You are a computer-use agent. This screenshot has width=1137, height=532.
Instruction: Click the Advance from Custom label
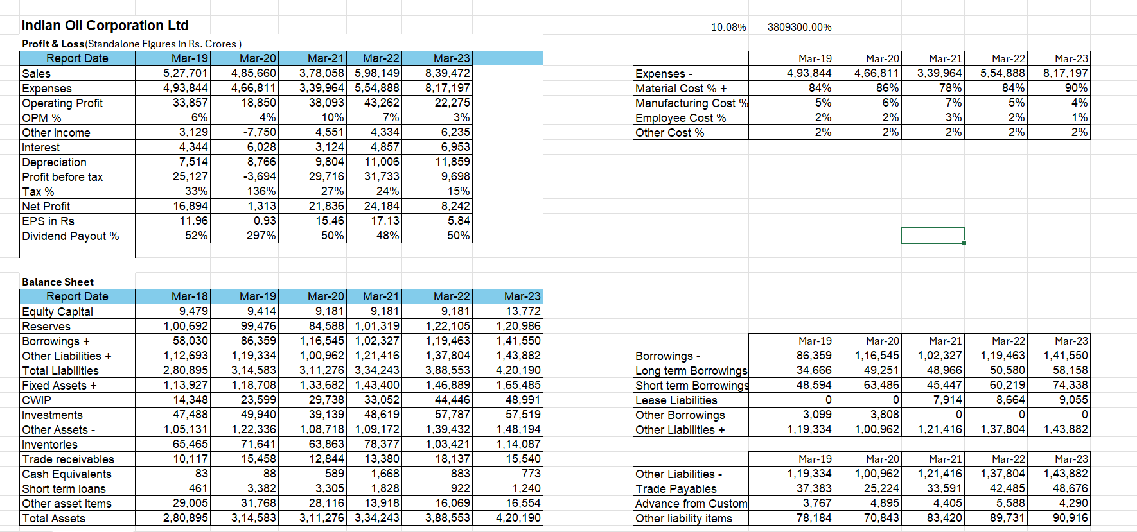(691, 504)
